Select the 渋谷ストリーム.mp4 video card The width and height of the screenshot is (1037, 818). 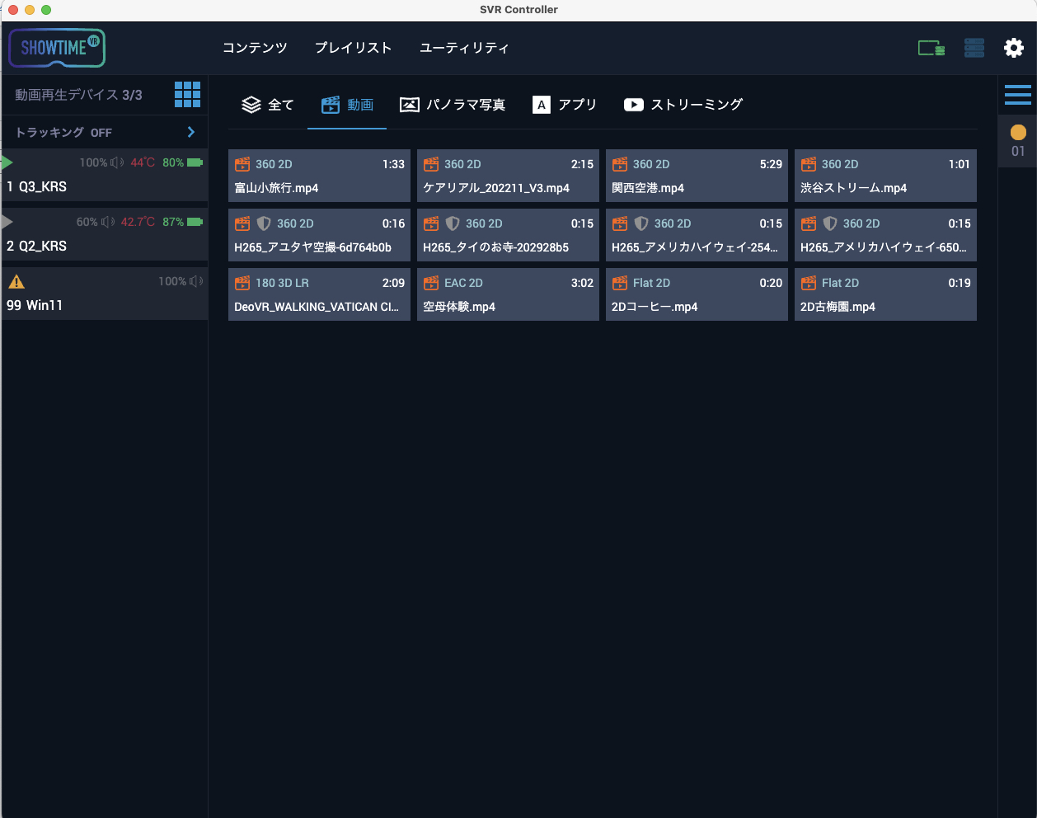[x=885, y=176]
